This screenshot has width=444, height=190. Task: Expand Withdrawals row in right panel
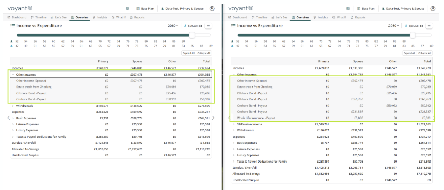click(x=234, y=130)
